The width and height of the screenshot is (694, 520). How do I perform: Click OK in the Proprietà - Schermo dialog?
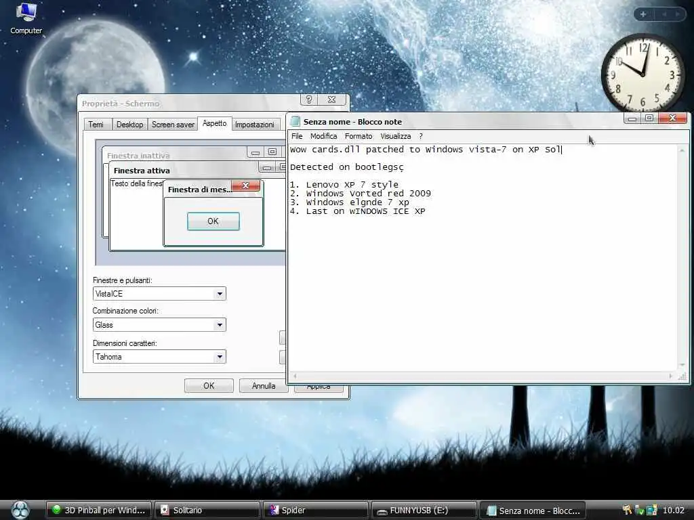click(209, 385)
